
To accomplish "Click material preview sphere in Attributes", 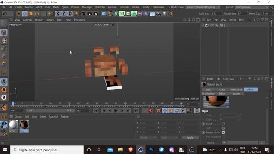I will [x=216, y=102].
